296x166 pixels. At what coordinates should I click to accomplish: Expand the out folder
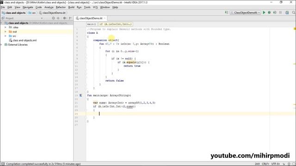pos(6,32)
